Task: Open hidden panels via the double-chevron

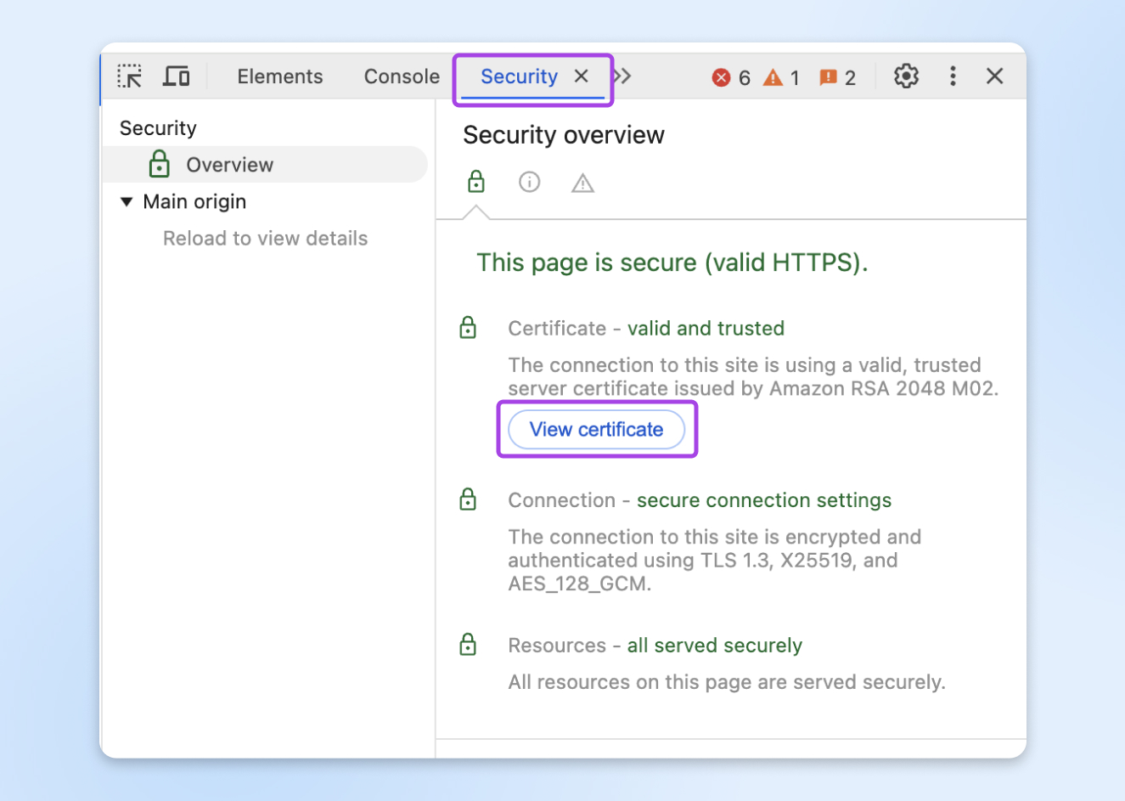Action: (622, 76)
